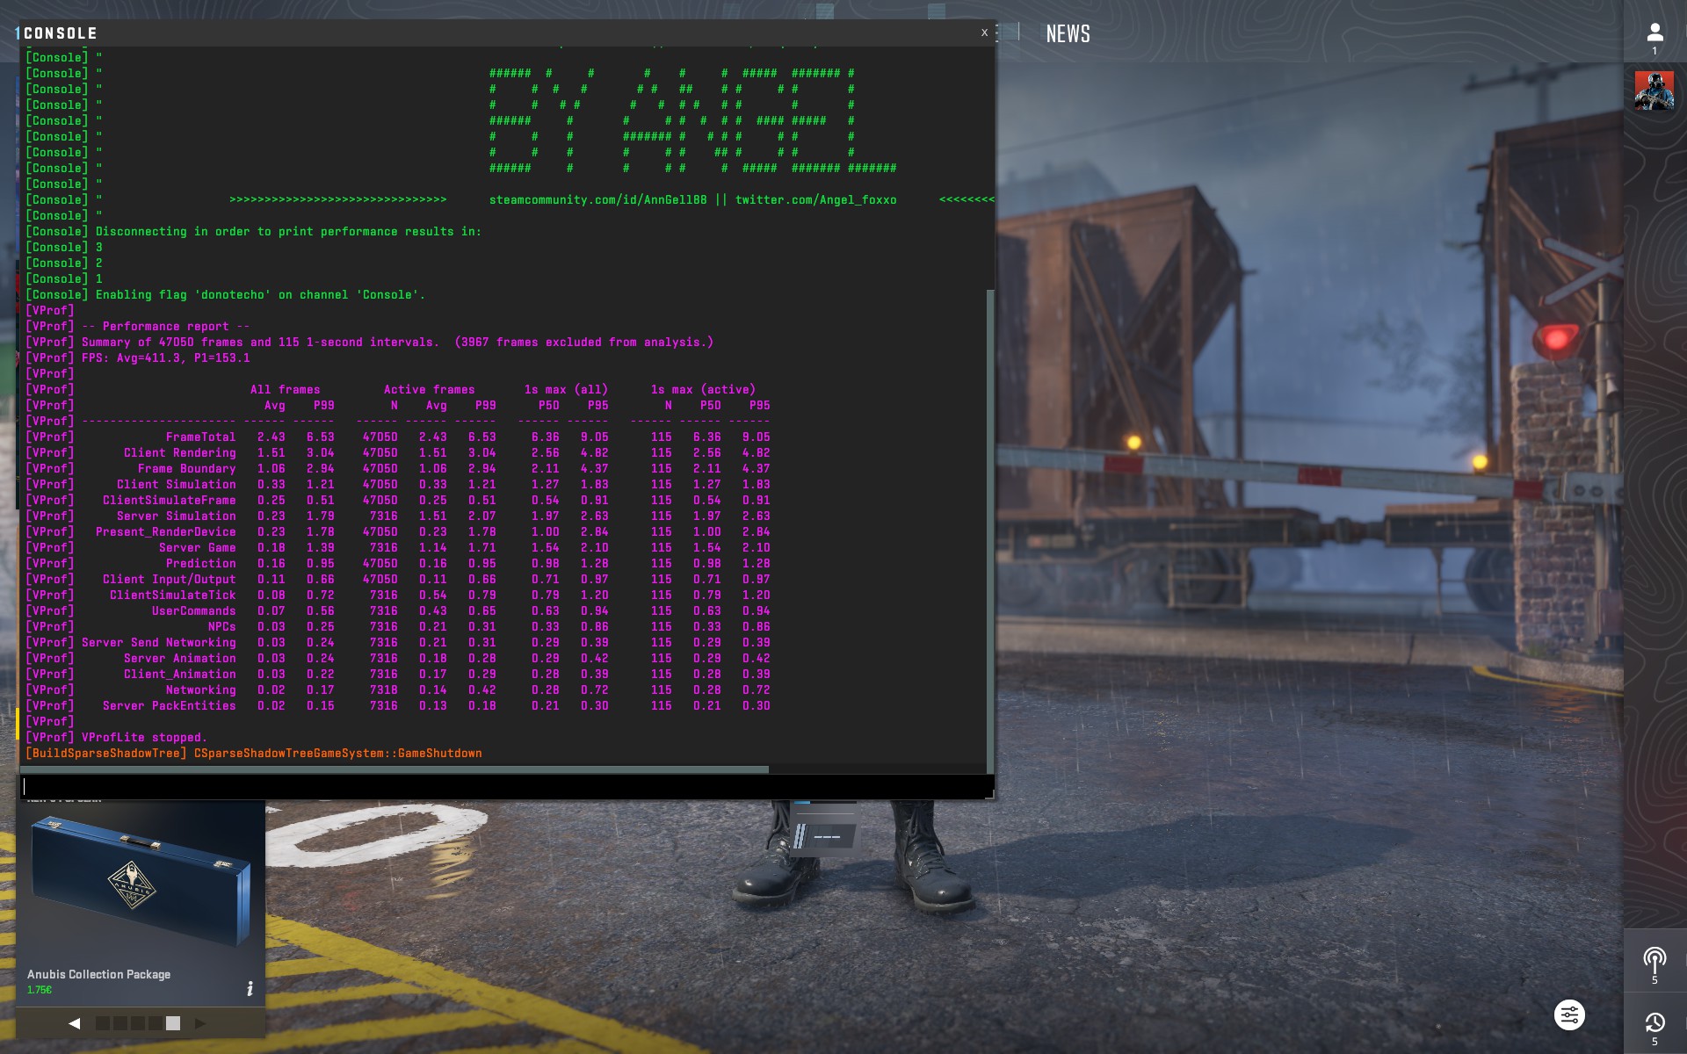Click the "1s max (active)" column header
Image resolution: width=1687 pixels, height=1054 pixels.
[704, 390]
